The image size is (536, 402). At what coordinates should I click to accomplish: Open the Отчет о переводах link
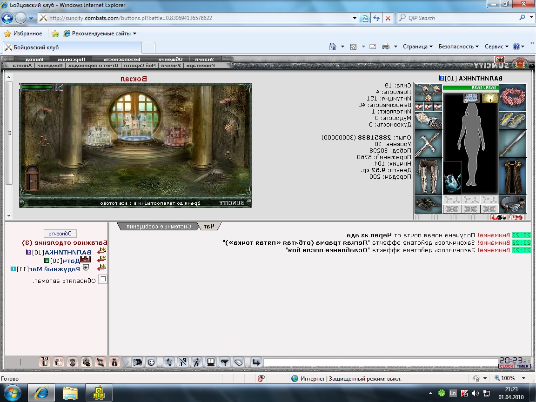[94, 65]
